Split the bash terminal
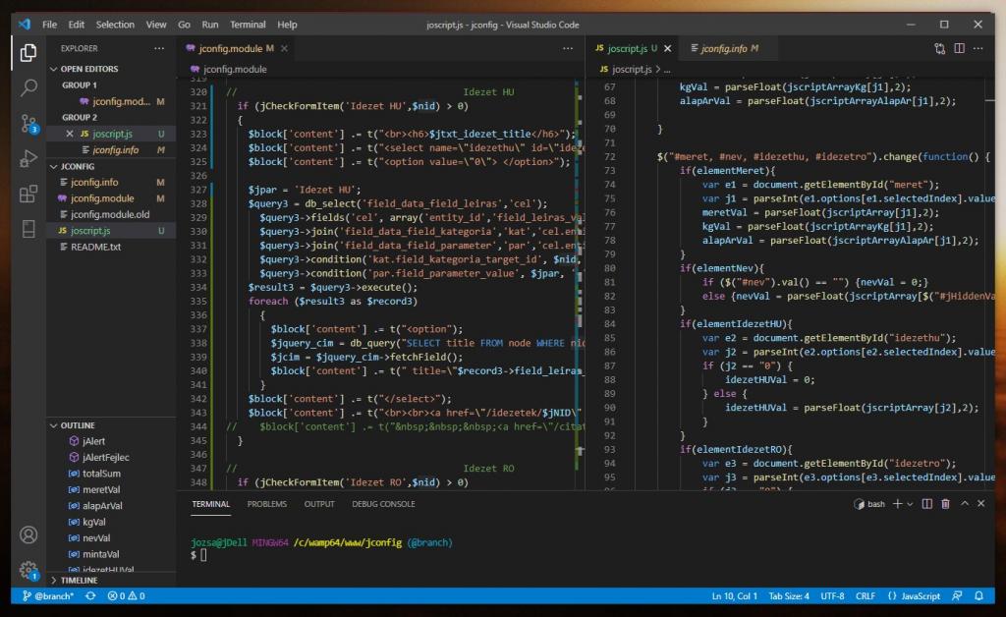Viewport: 1006px width, 617px height. (x=927, y=504)
